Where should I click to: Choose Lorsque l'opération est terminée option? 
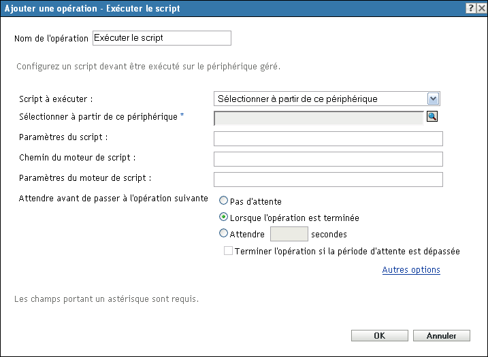[x=223, y=217]
